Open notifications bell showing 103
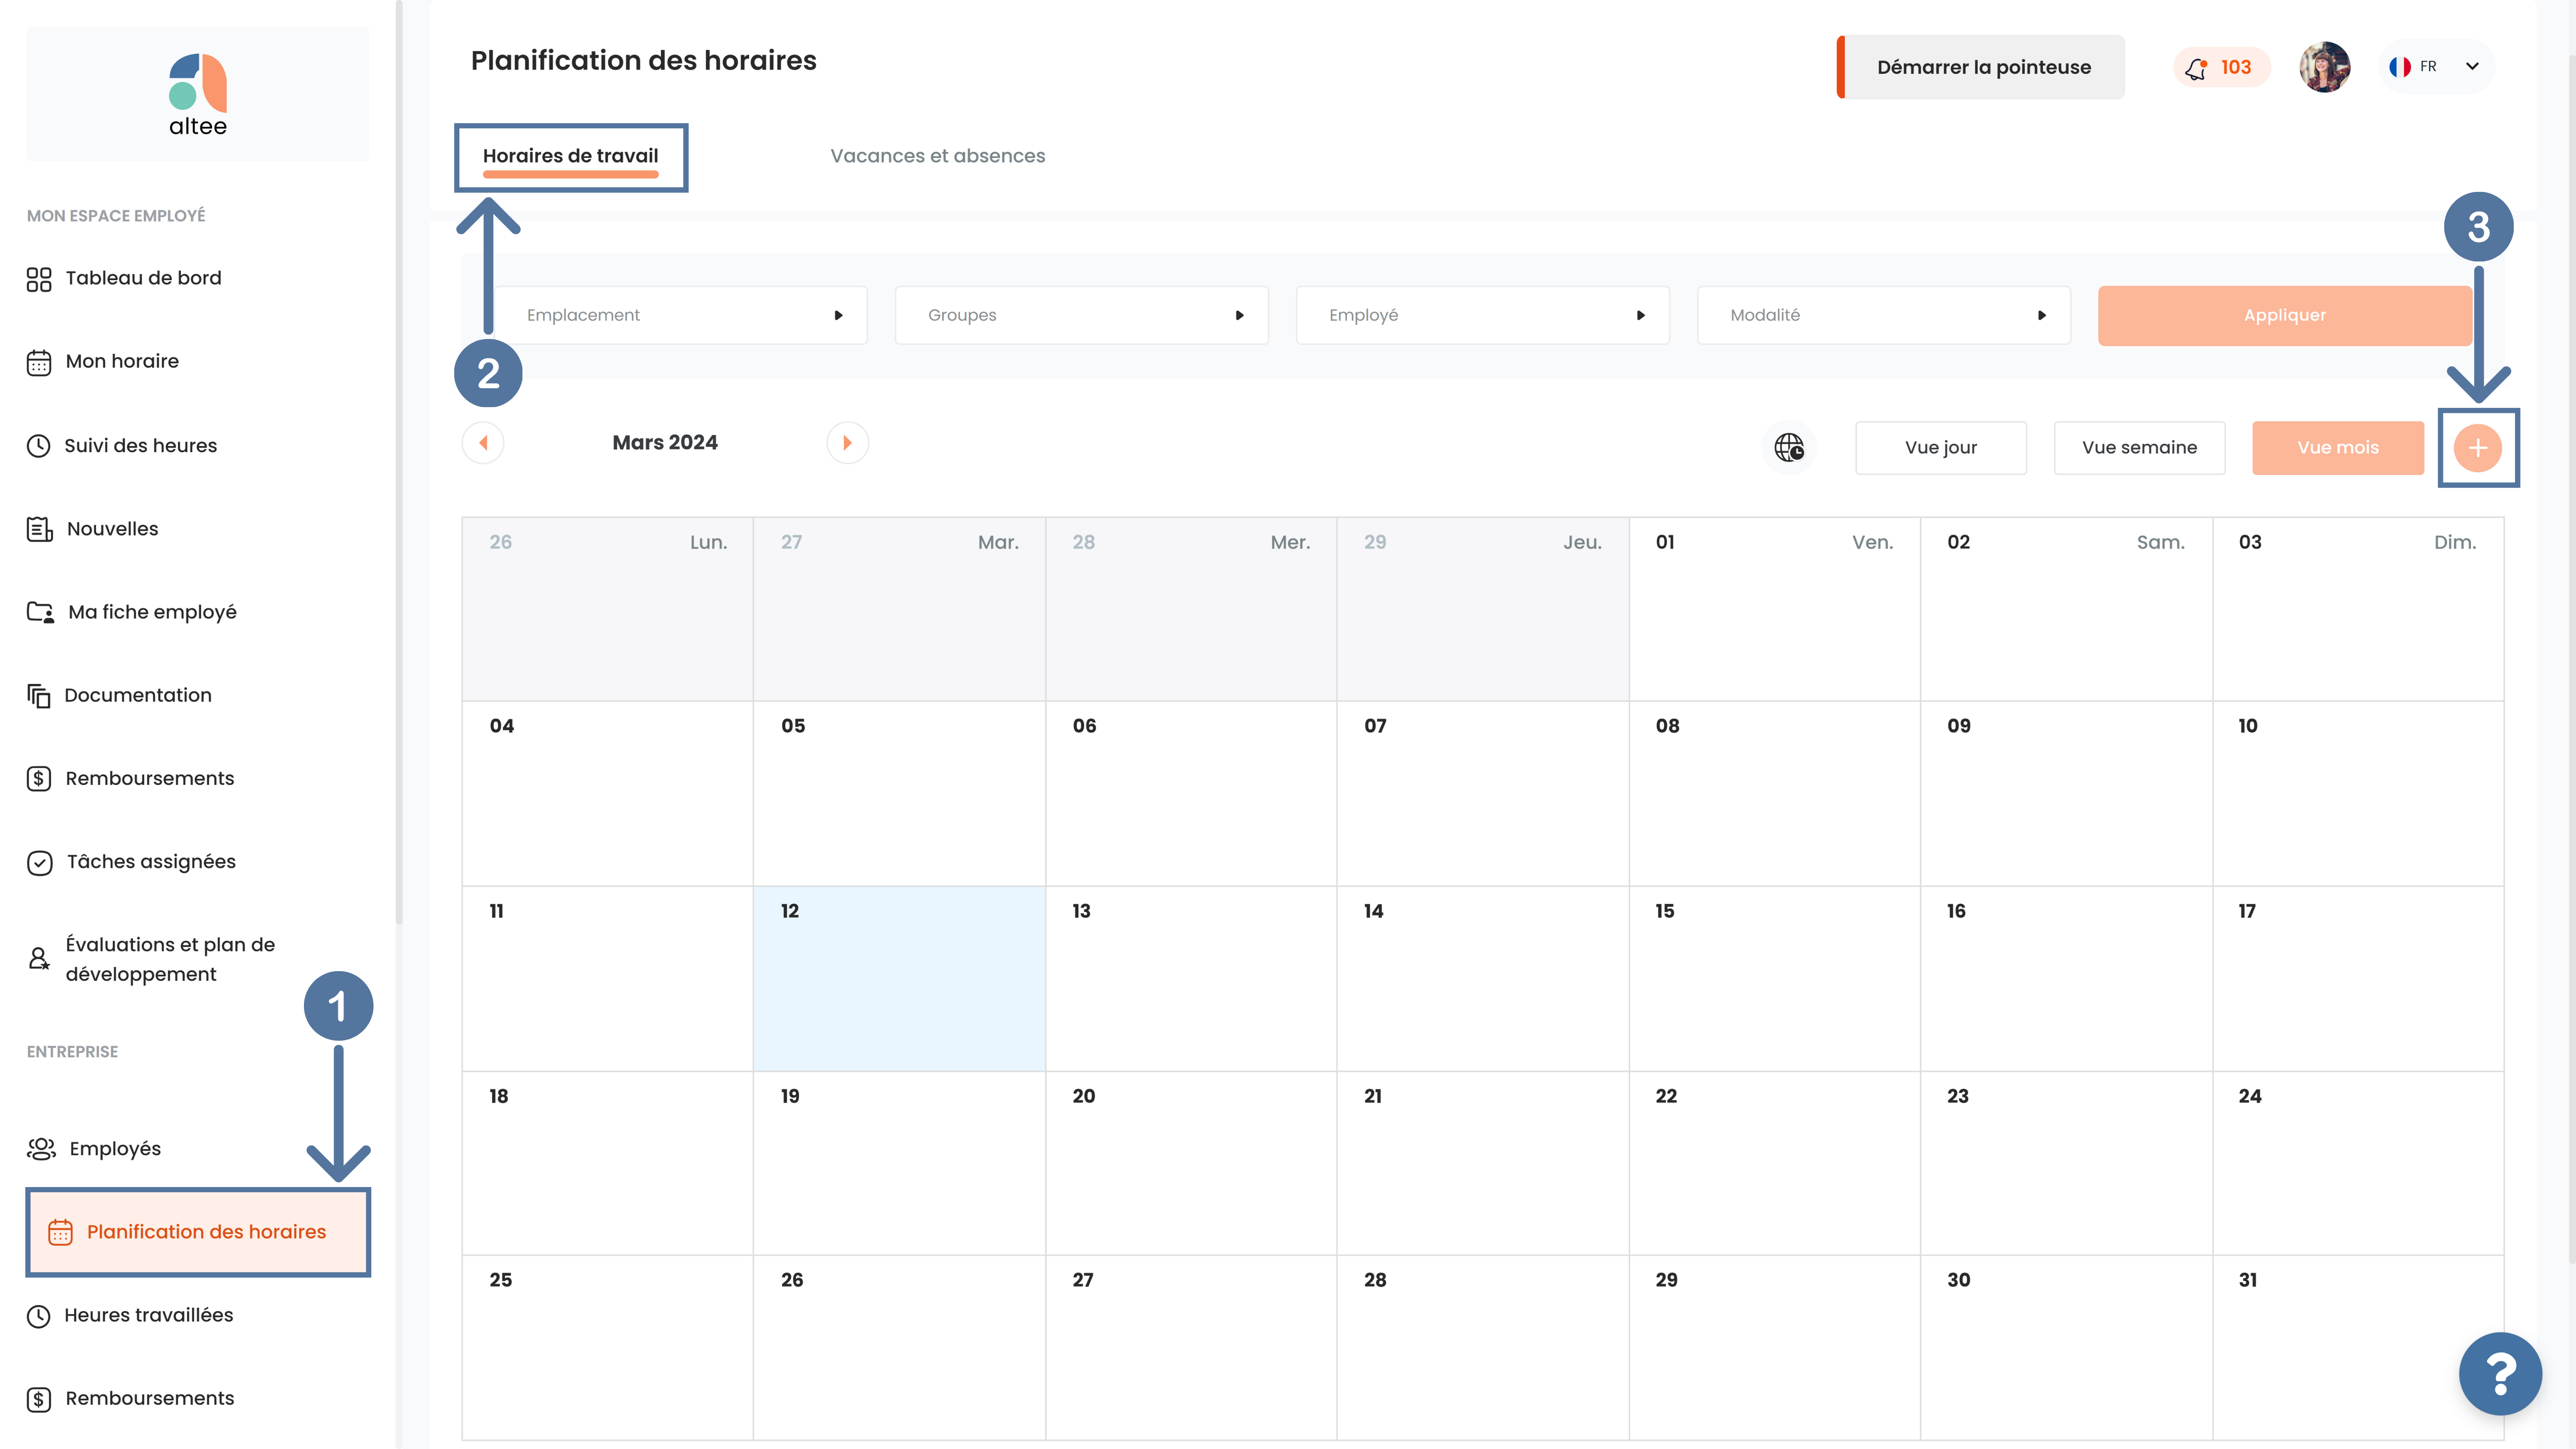2576x1449 pixels. tap(2221, 67)
